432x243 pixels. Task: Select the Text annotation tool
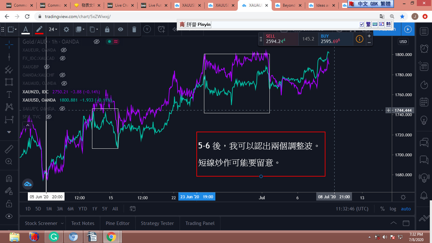point(9,94)
